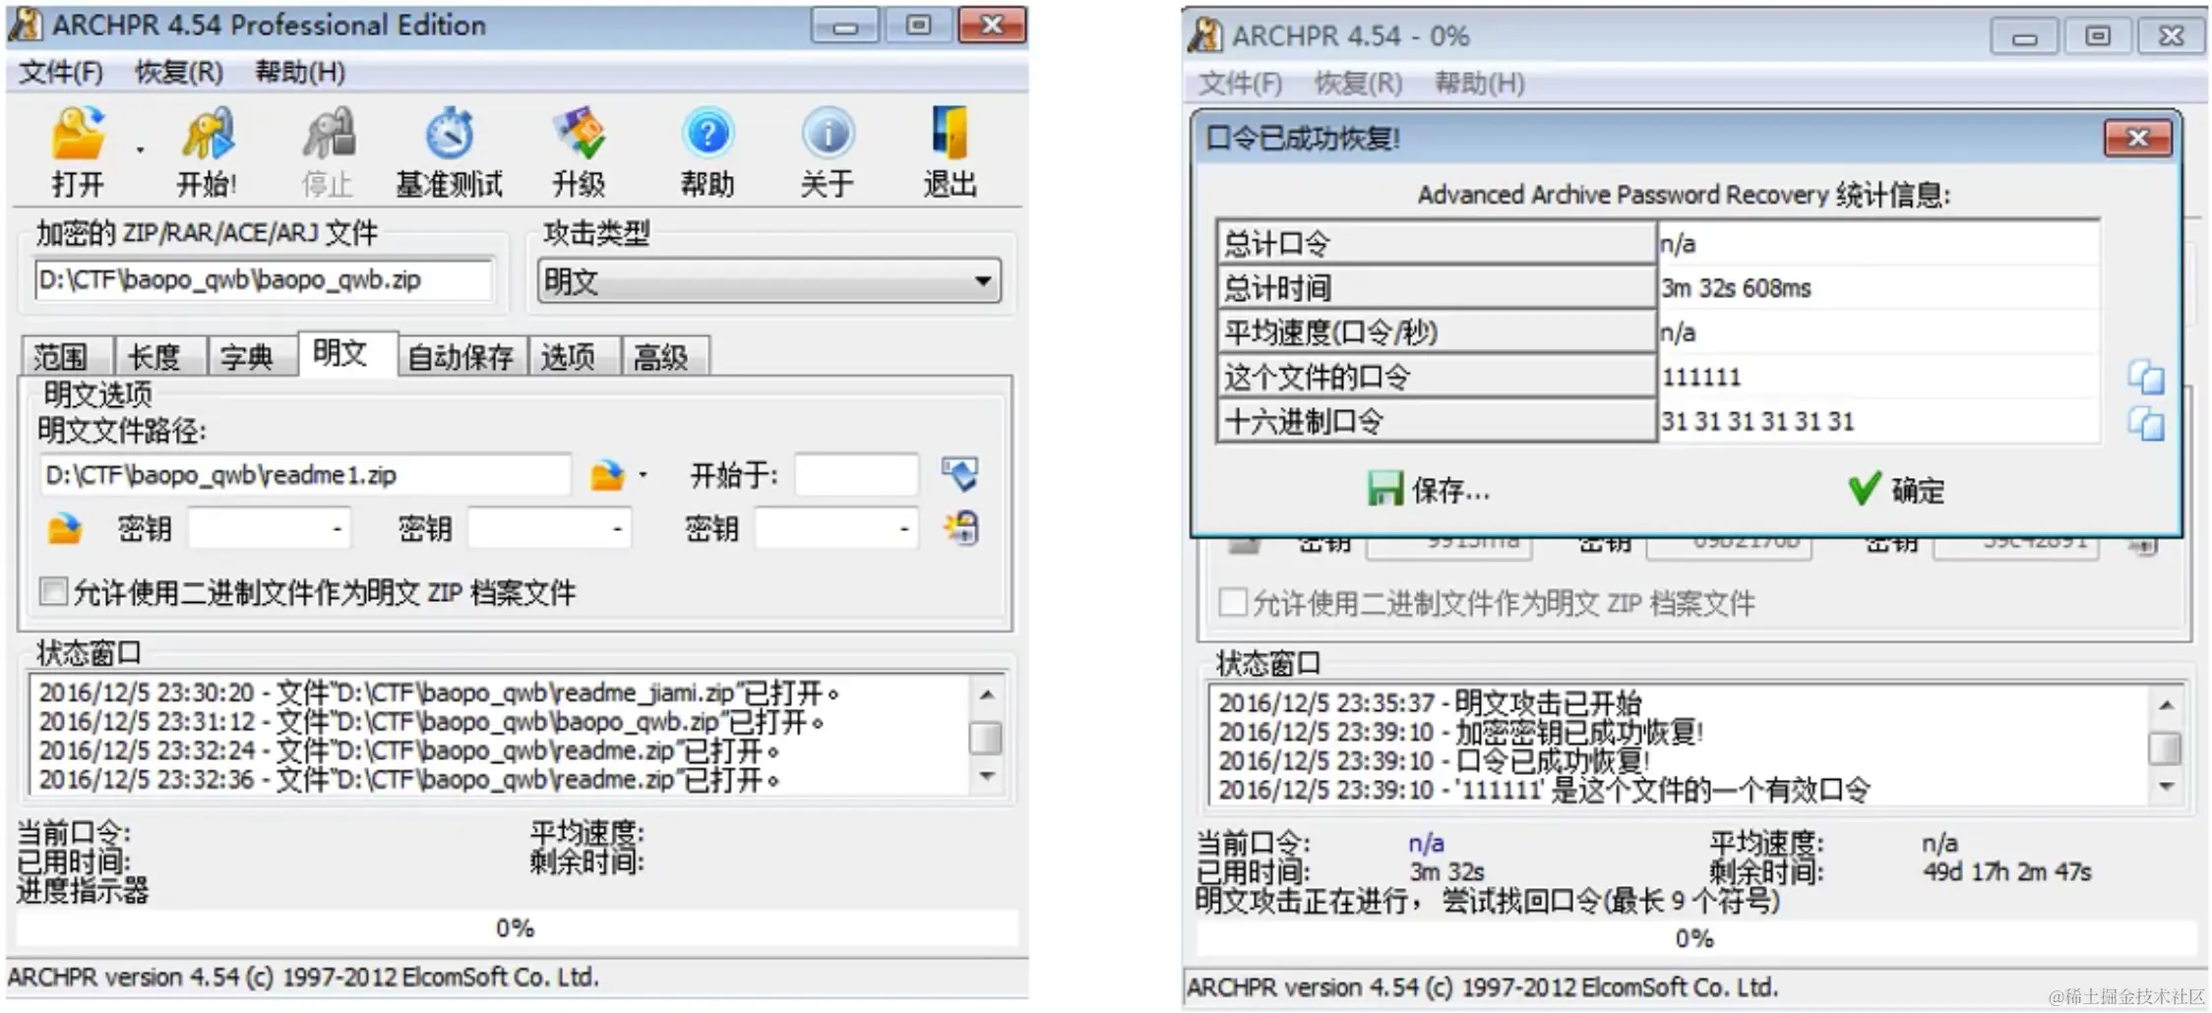Click the encrypted archive path field baopo_qwb.zip
This screenshot has height=1013, width=2212.
click(264, 280)
